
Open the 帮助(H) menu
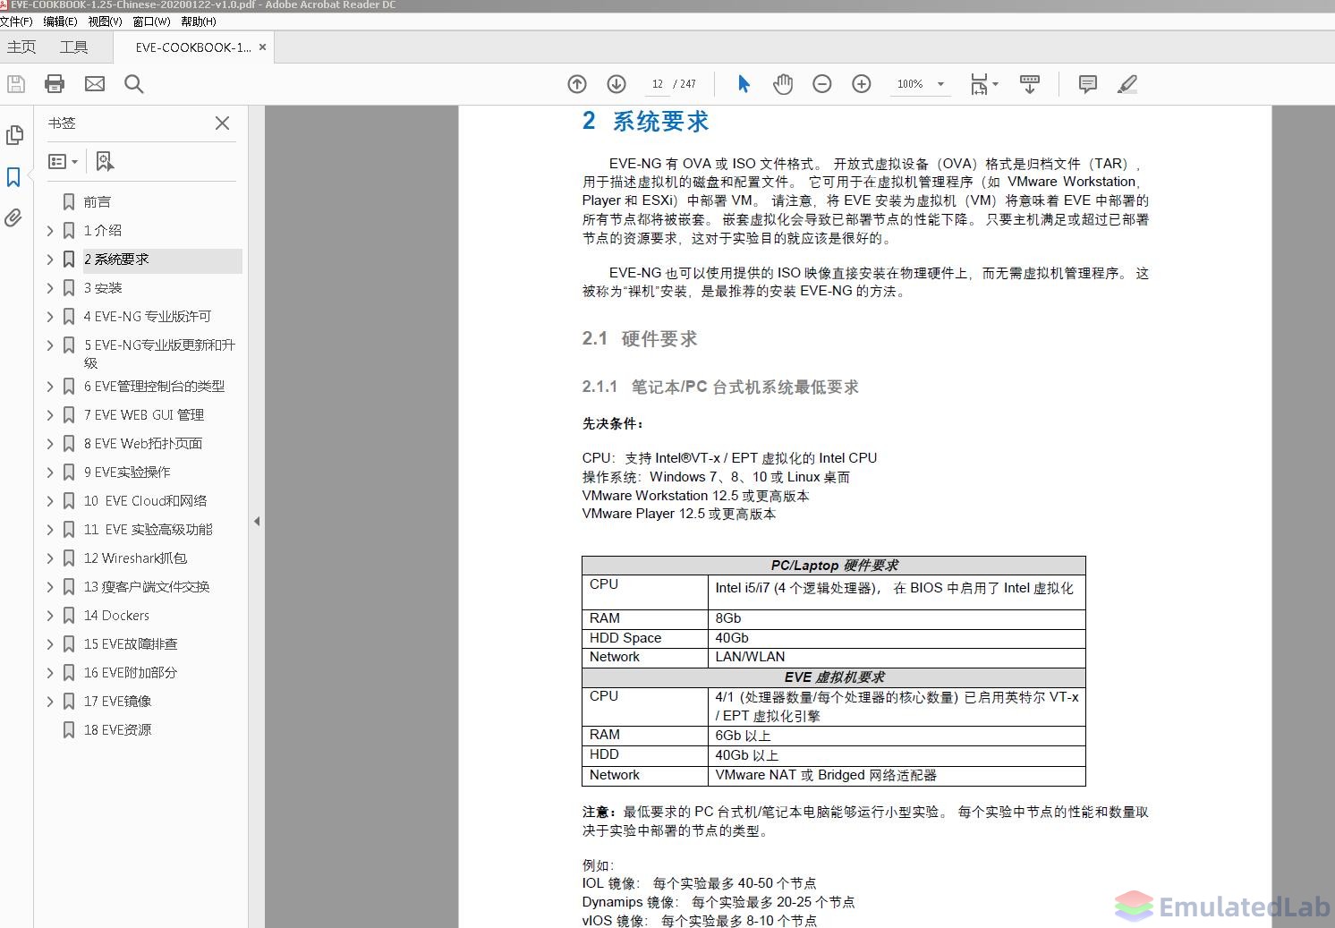pos(198,21)
